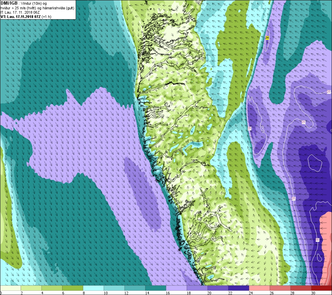
Task: Pick the 20–22 m/s violet swatch
Action: point(218,288)
